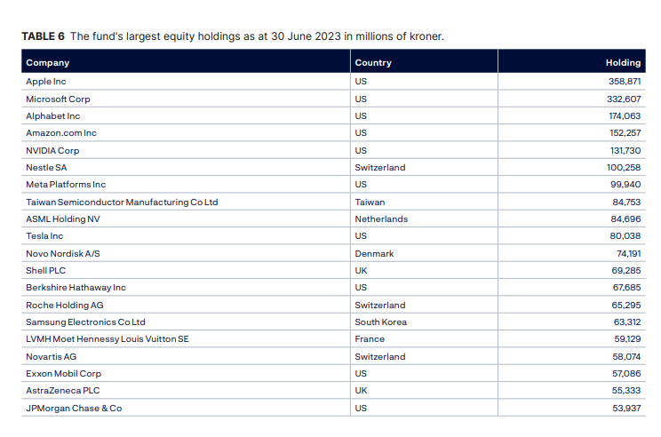The height and width of the screenshot is (437, 661).
Task: Click the Berkshire Hathaway Inc cell
Action: click(x=76, y=288)
